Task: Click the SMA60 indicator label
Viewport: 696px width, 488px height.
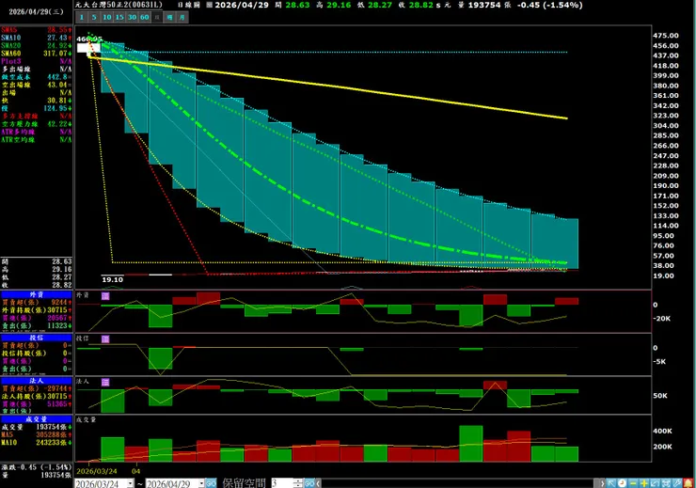Action: click(10, 54)
